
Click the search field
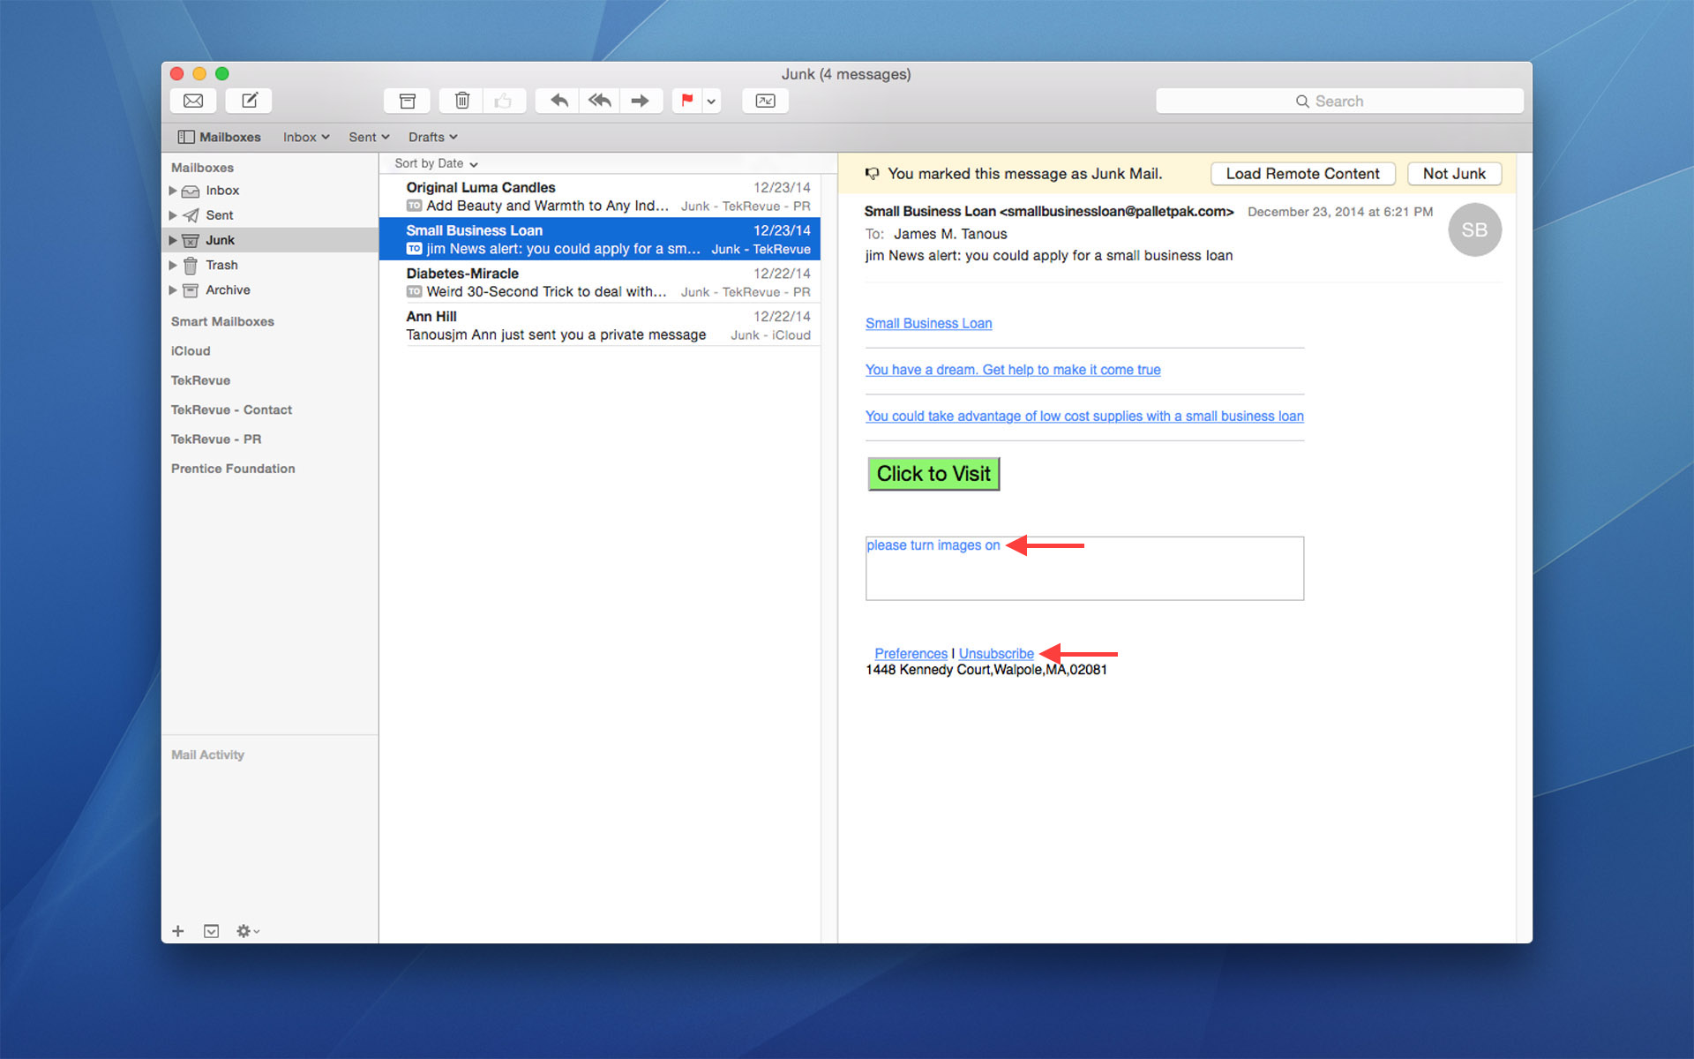pos(1339,101)
